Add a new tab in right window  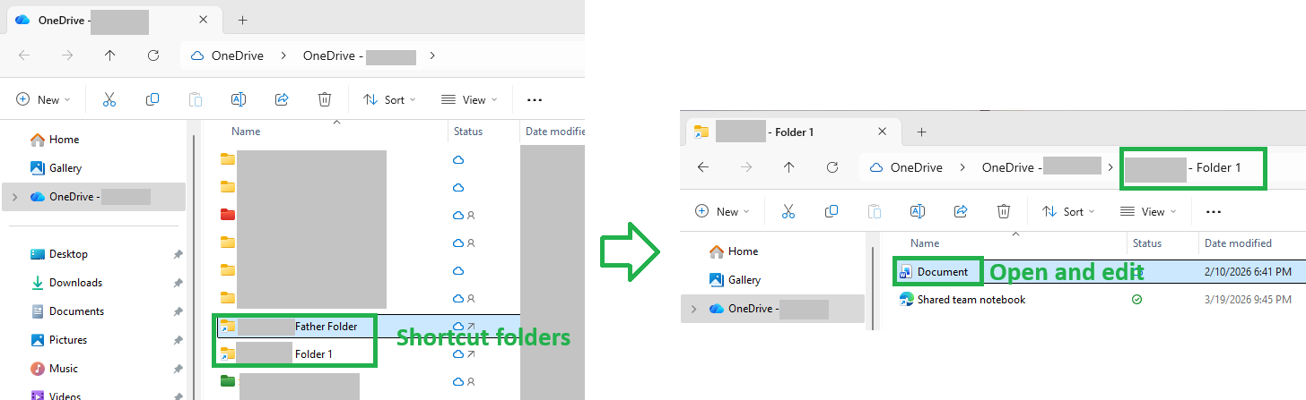tap(921, 132)
